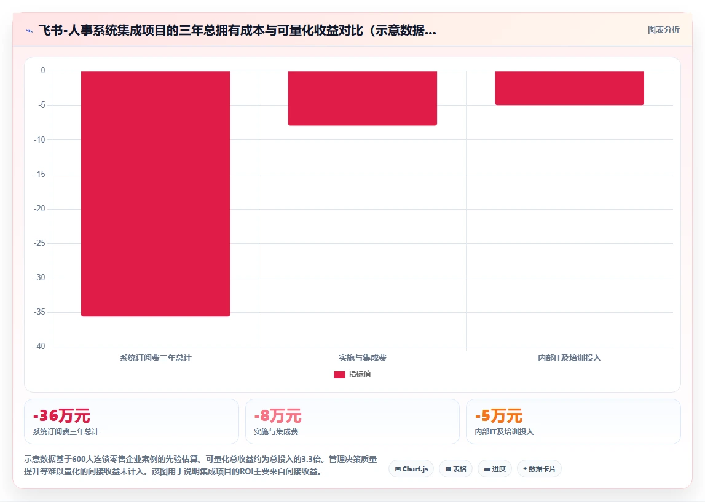Click the -36万元 data card value
705x502 pixels.
click(x=61, y=416)
